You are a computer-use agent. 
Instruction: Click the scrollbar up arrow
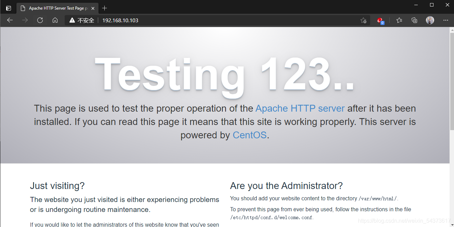[x=452, y=30]
